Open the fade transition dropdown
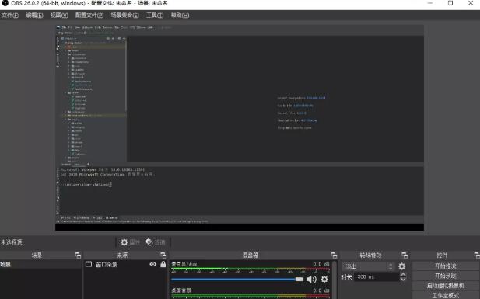The width and height of the screenshot is (480, 299). pos(369,266)
